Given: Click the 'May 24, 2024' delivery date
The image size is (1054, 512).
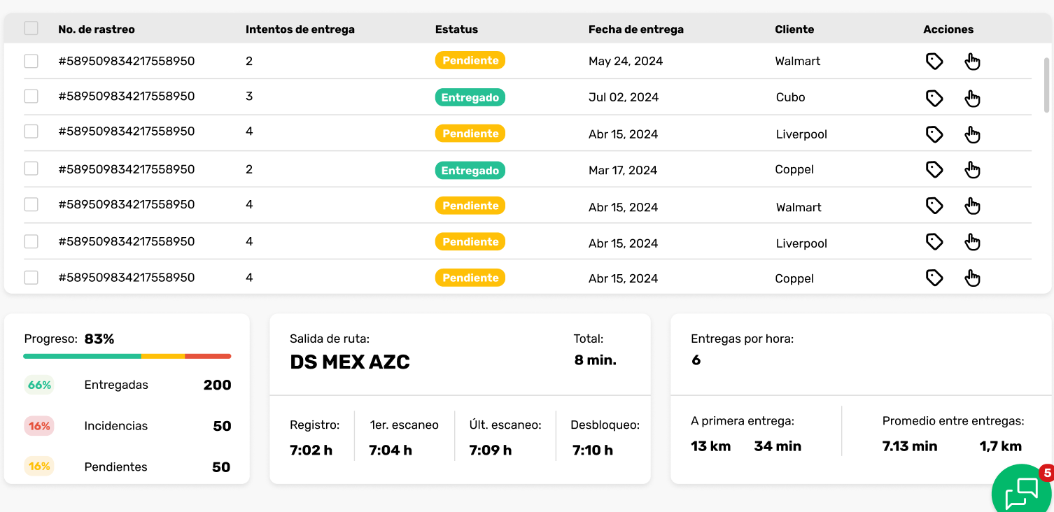Looking at the screenshot, I should tap(626, 61).
